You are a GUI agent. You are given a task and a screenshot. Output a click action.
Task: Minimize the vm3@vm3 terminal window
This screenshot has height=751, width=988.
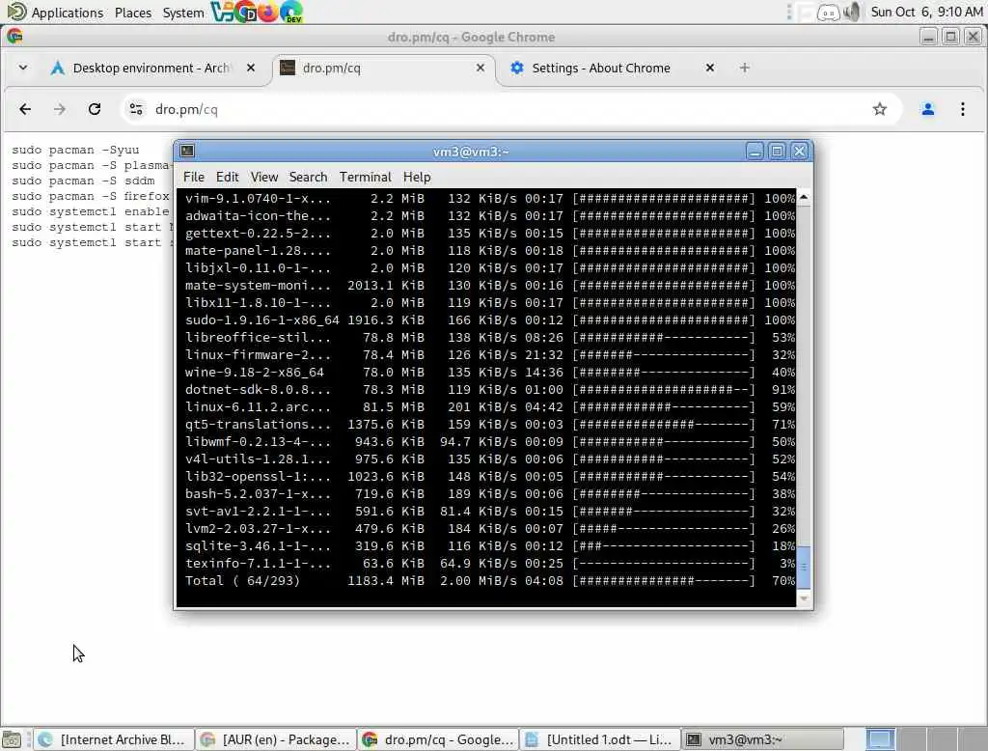(755, 152)
